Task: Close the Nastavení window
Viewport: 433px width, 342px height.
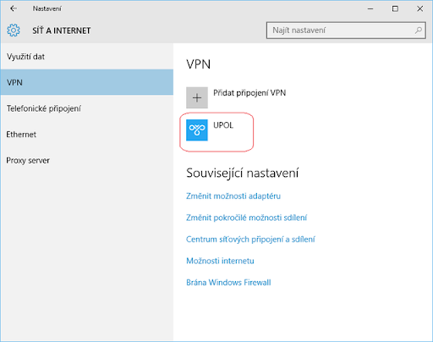Action: (419, 8)
